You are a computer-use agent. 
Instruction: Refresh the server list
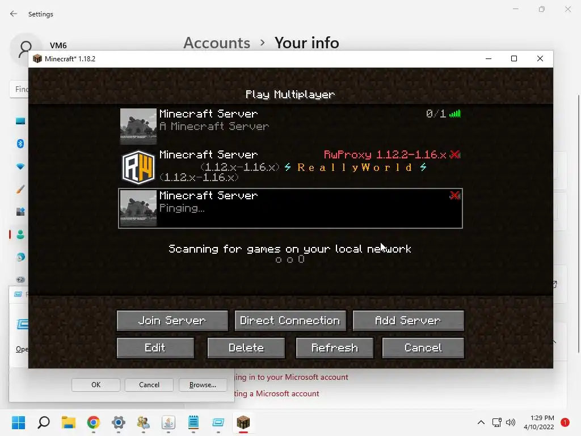click(335, 348)
